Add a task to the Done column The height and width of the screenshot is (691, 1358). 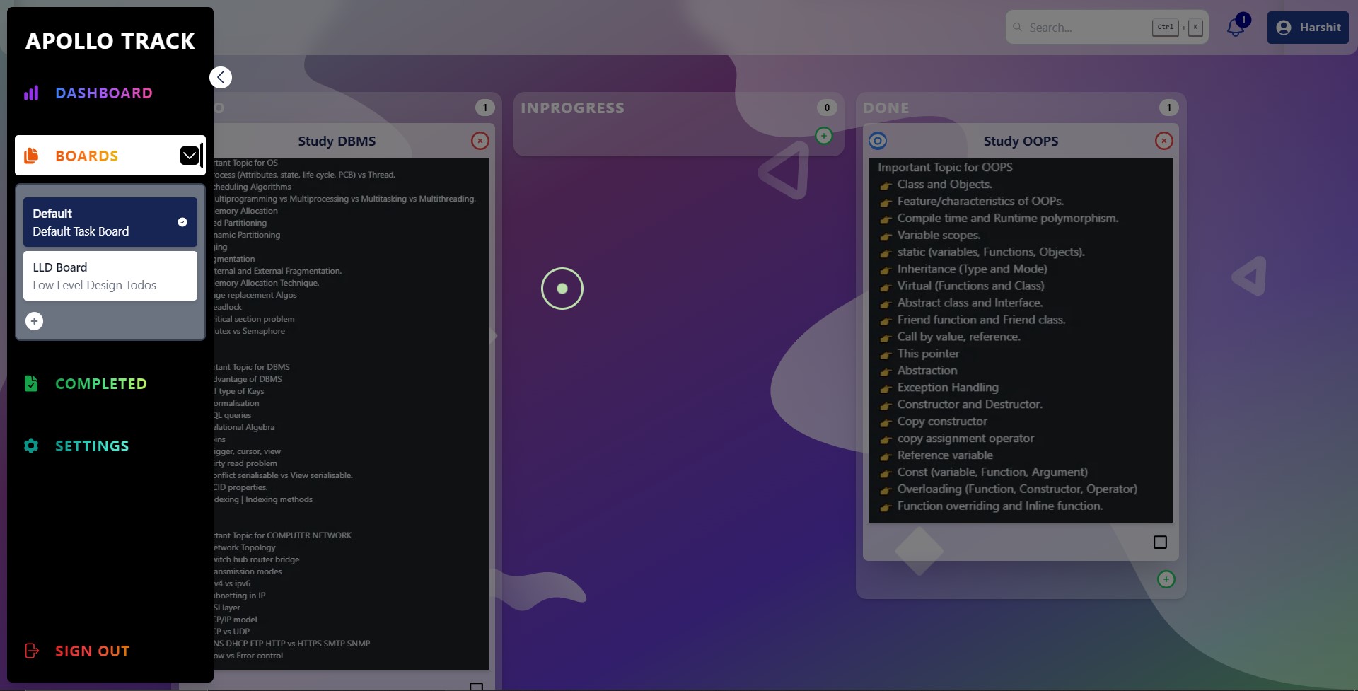(x=1166, y=579)
